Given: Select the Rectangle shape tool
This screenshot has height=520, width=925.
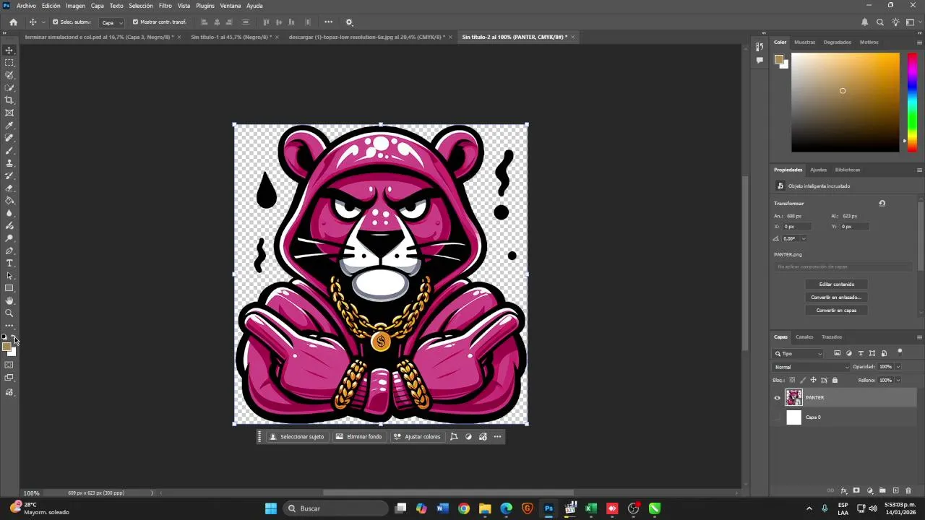Looking at the screenshot, I should pos(9,288).
